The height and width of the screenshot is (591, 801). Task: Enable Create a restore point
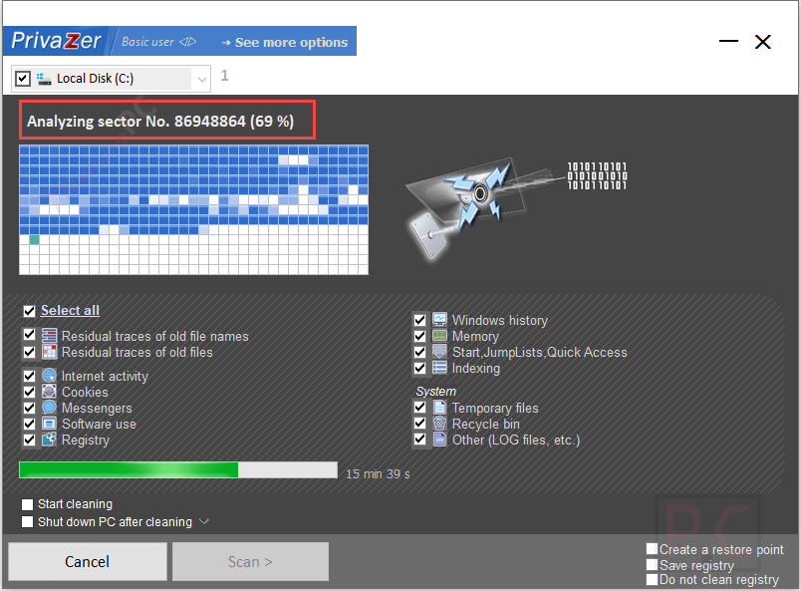(x=652, y=549)
